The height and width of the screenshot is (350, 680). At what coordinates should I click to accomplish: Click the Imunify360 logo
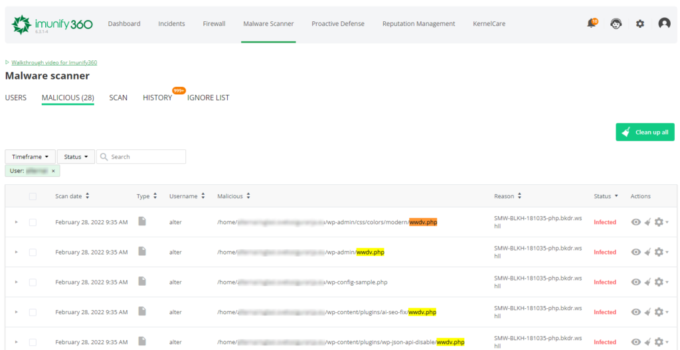52,25
